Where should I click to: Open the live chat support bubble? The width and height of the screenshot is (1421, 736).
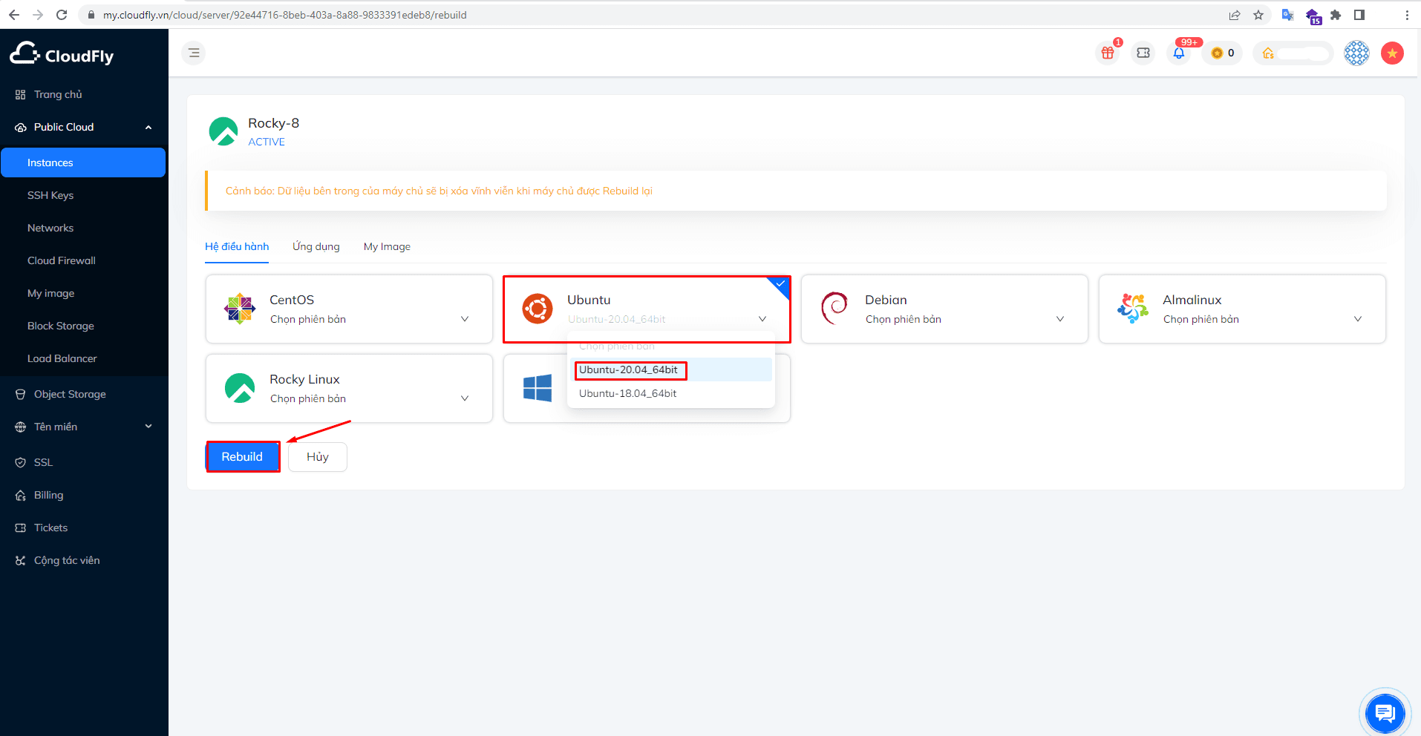tap(1385, 713)
